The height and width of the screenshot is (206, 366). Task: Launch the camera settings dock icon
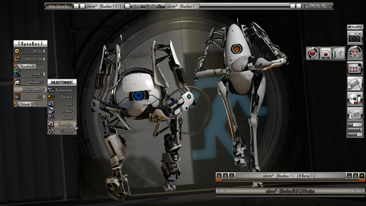pyautogui.click(x=355, y=37)
